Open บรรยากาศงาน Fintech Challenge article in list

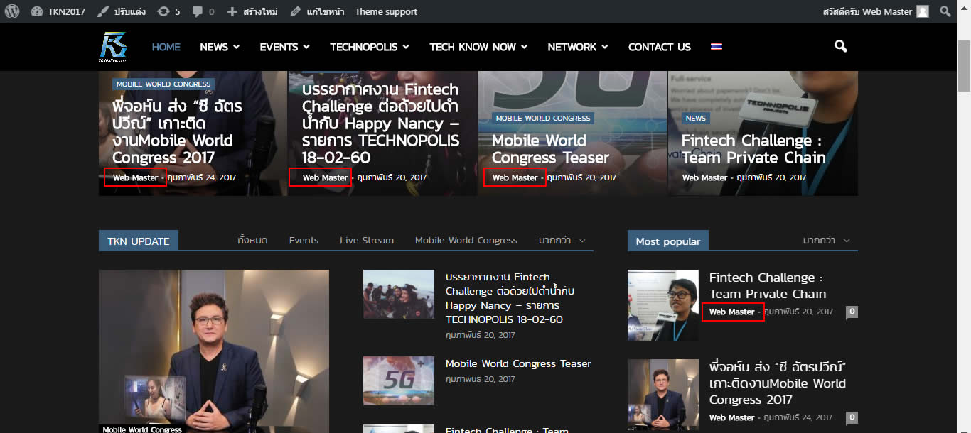point(510,298)
